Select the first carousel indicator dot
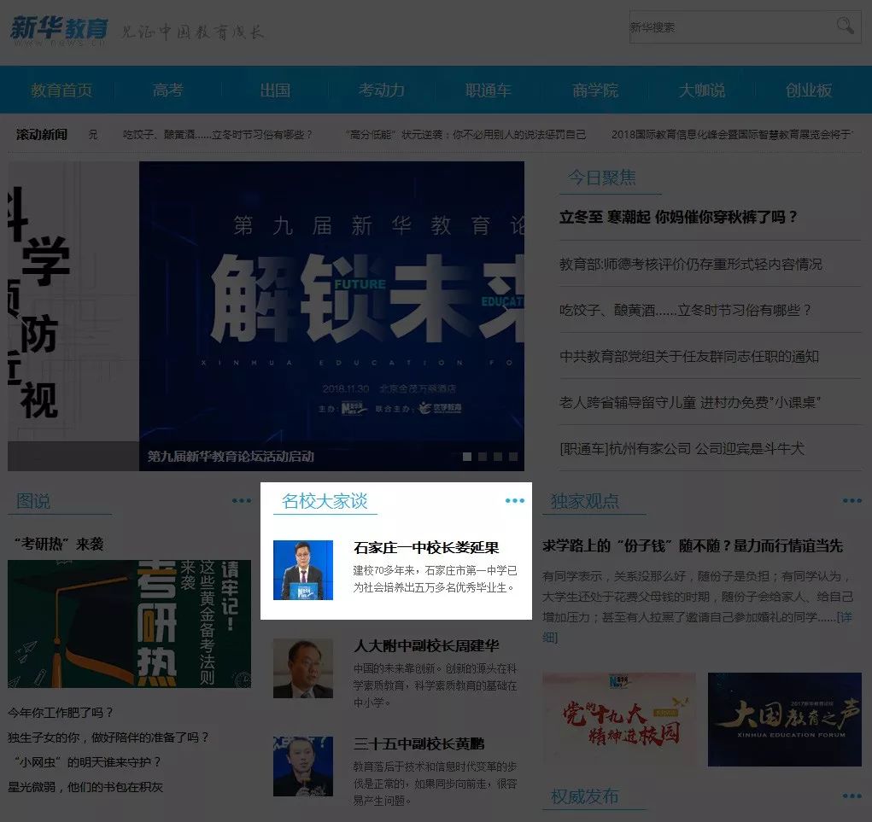872x822 pixels. [467, 457]
